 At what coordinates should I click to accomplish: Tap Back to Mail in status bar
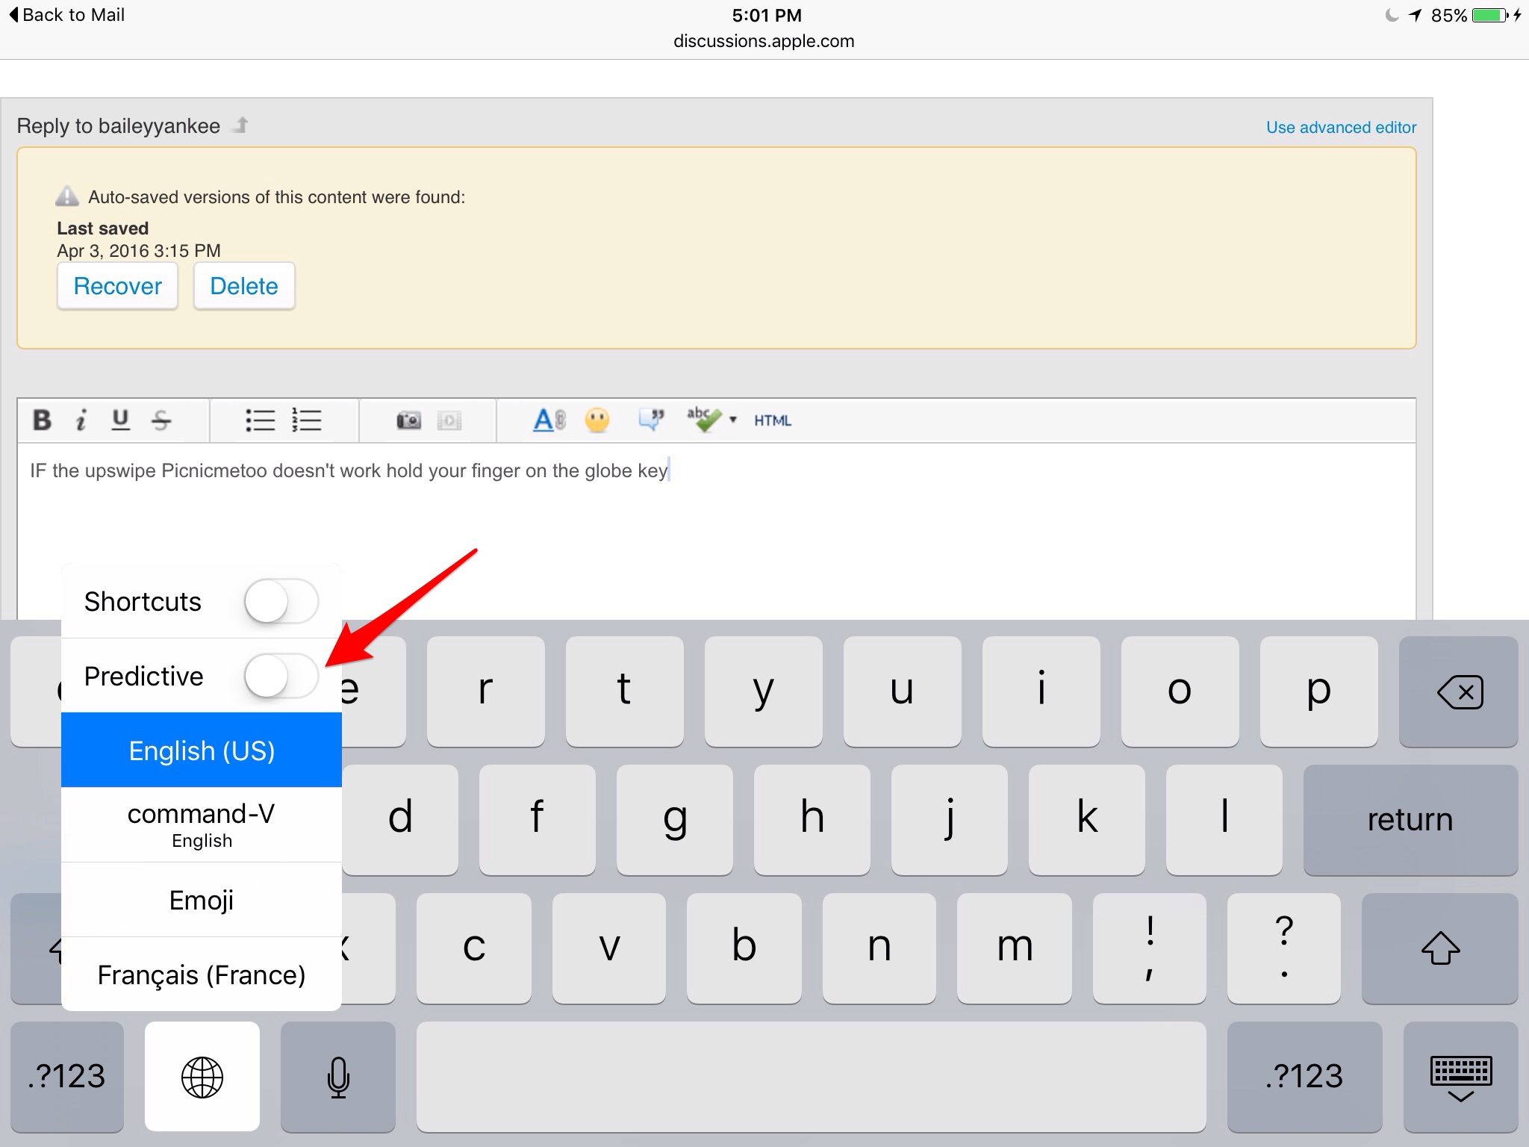pyautogui.click(x=67, y=15)
